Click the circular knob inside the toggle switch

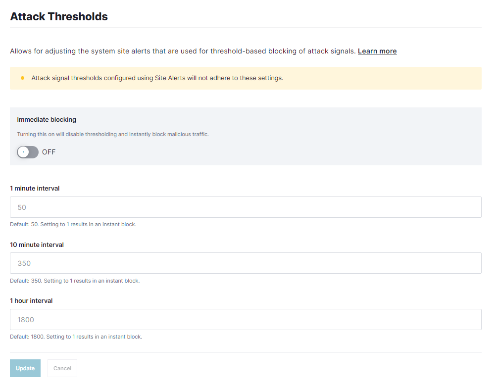(23, 152)
